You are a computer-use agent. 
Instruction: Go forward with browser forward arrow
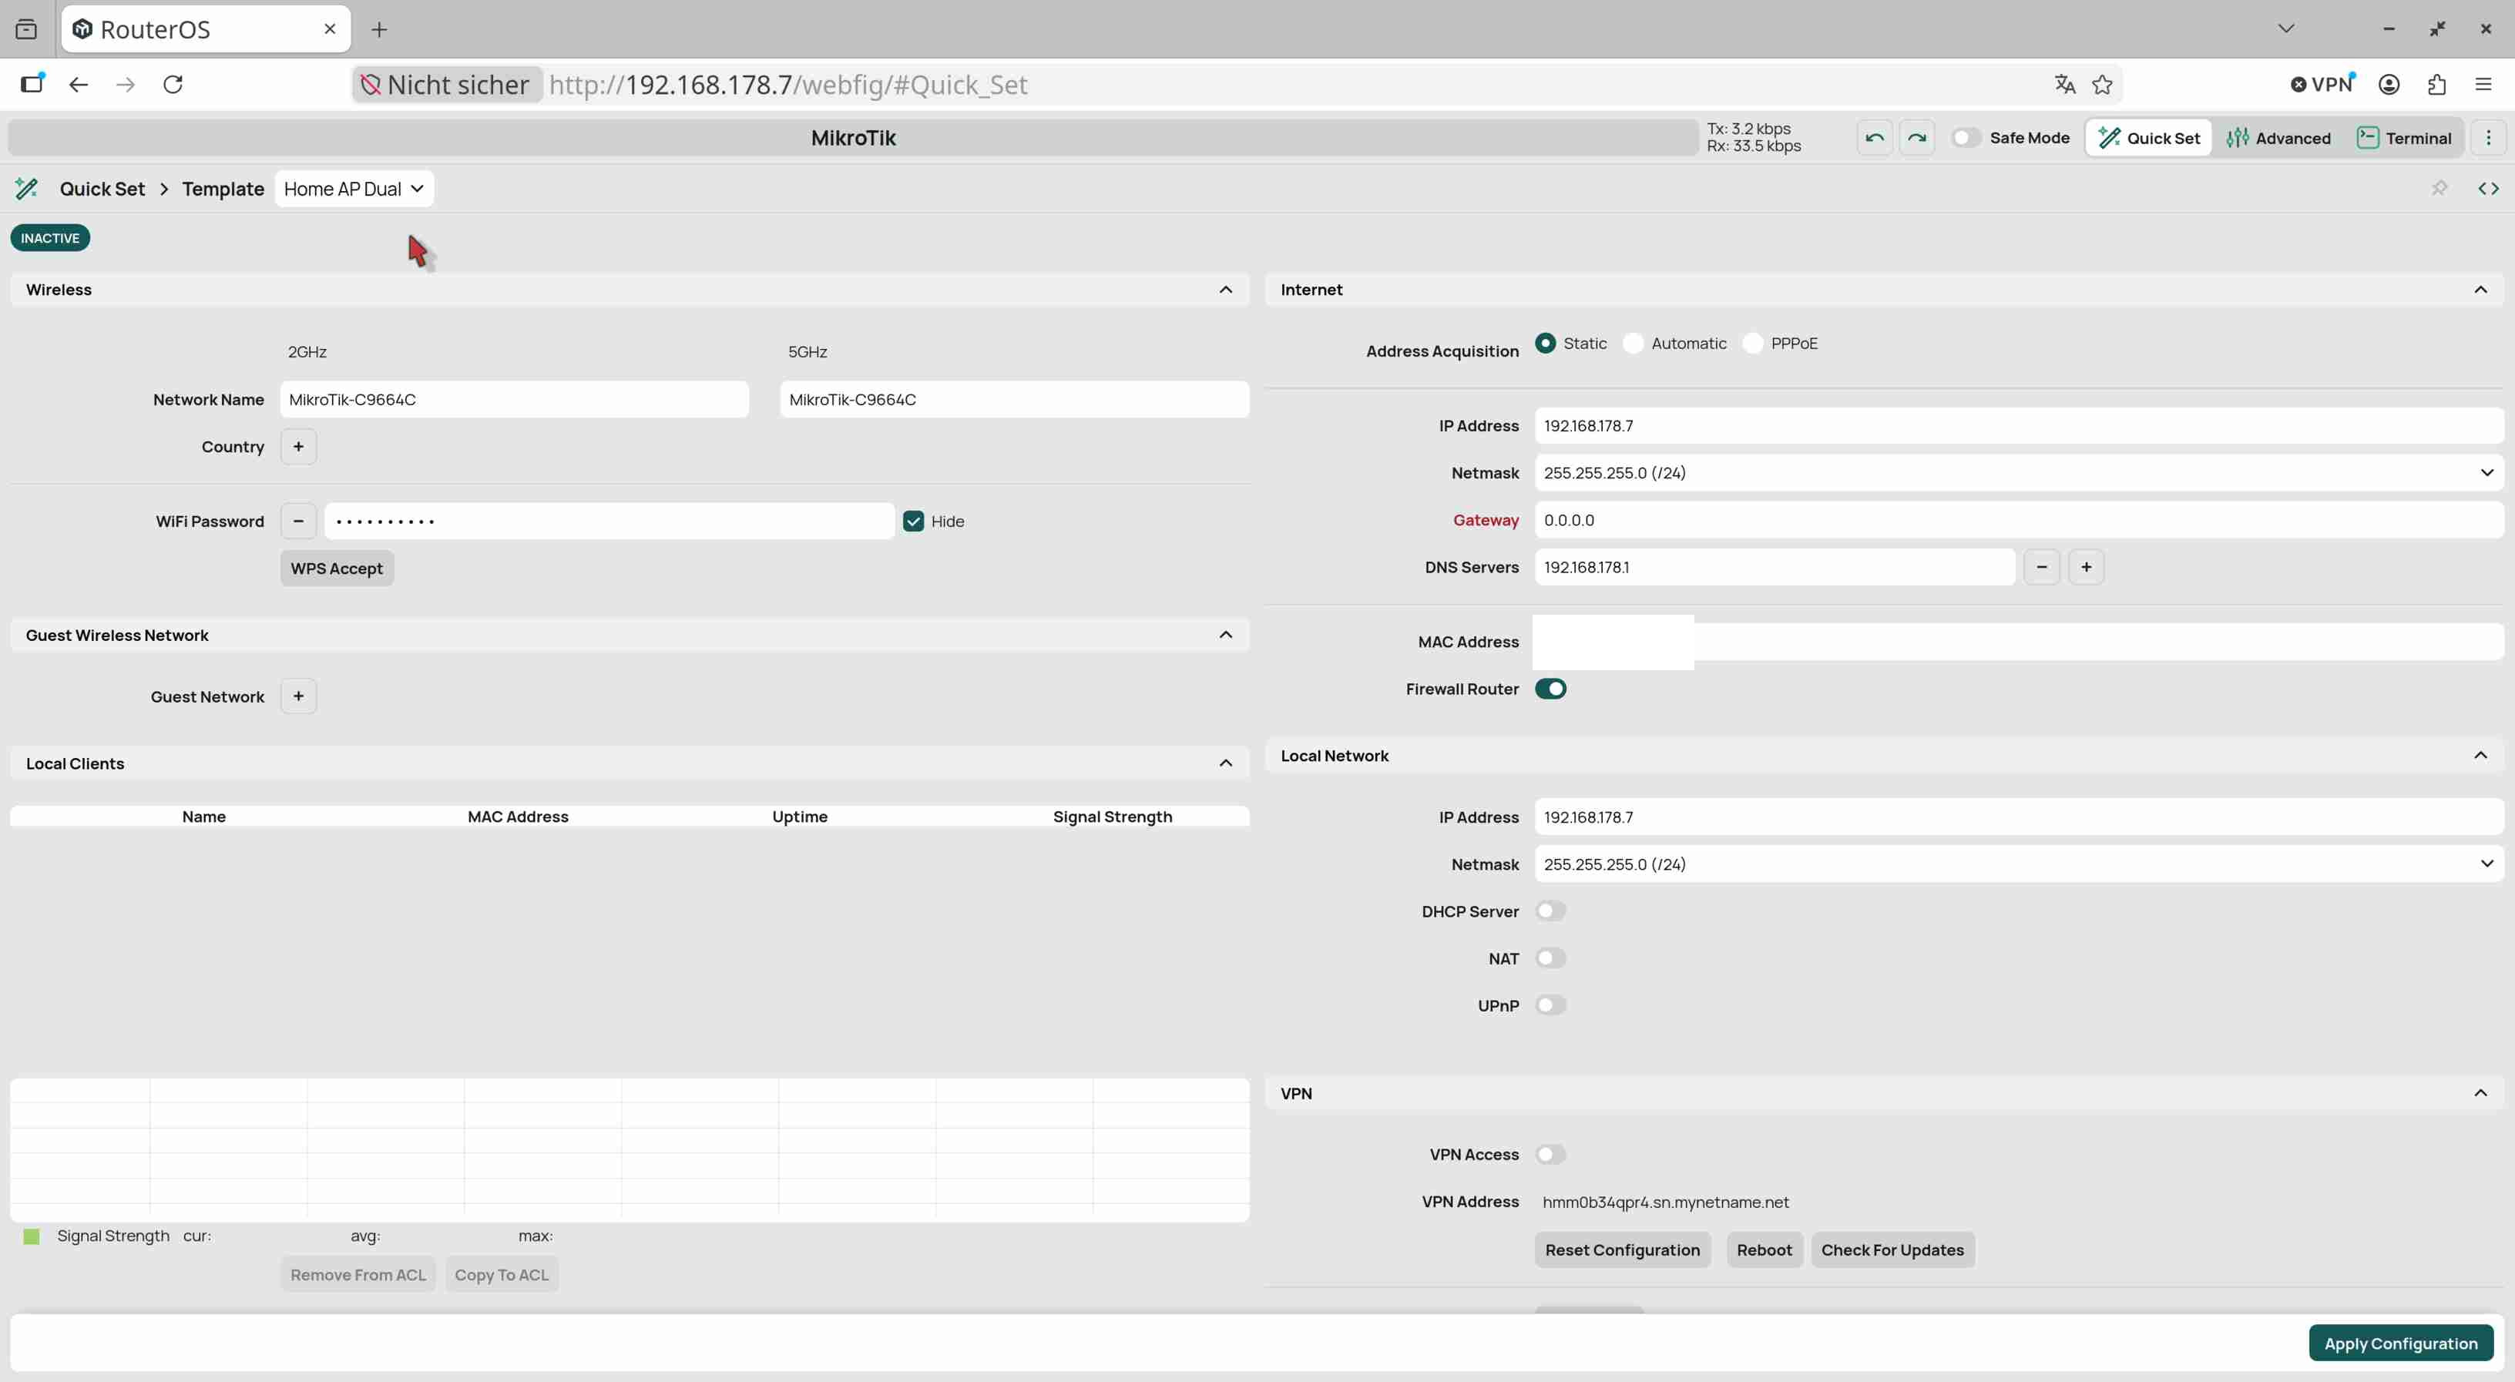tap(126, 84)
